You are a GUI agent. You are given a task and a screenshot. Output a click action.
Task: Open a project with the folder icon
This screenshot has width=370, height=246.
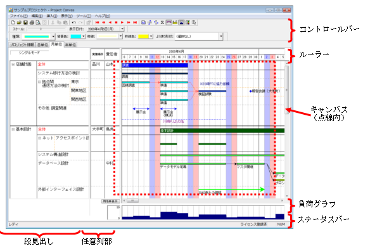pos(20,22)
